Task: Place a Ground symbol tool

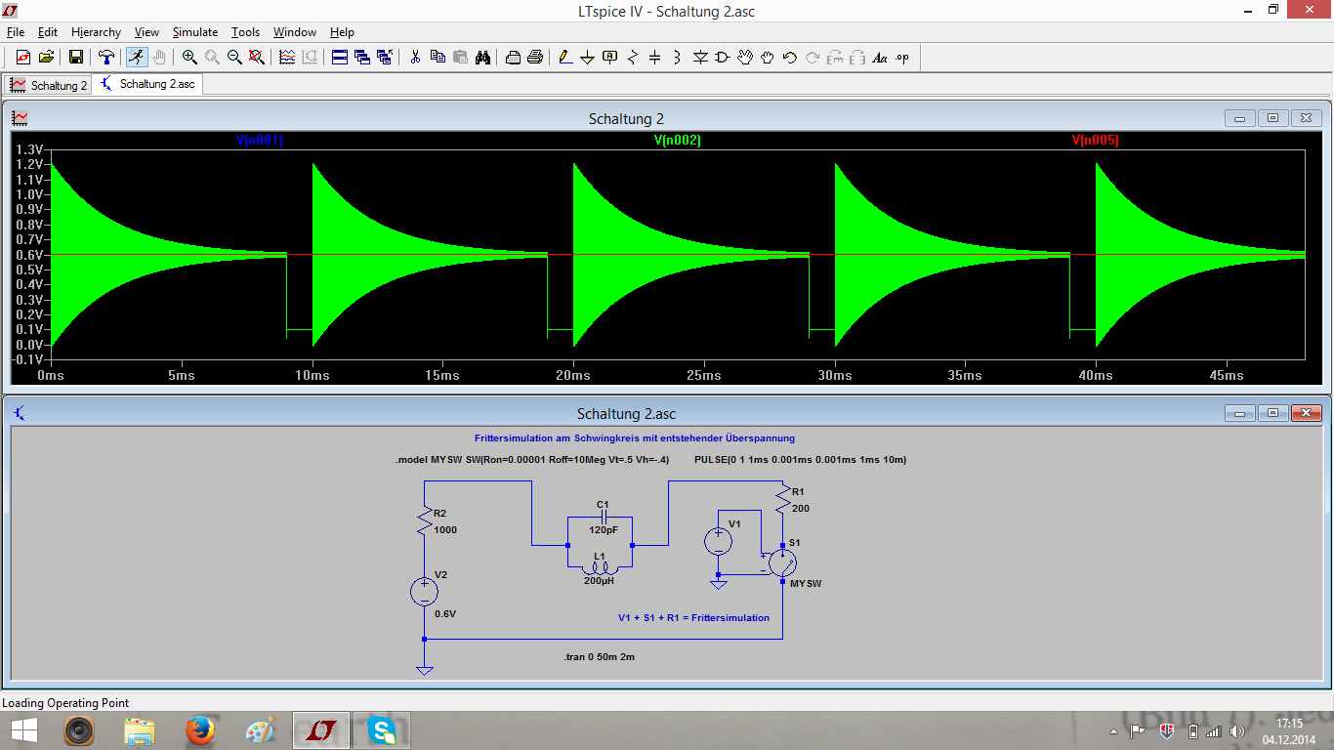Action: pos(588,58)
